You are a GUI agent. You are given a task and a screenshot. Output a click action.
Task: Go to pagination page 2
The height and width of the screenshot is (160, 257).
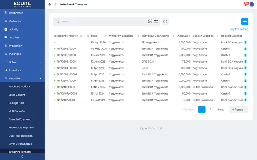(x=211, y=110)
